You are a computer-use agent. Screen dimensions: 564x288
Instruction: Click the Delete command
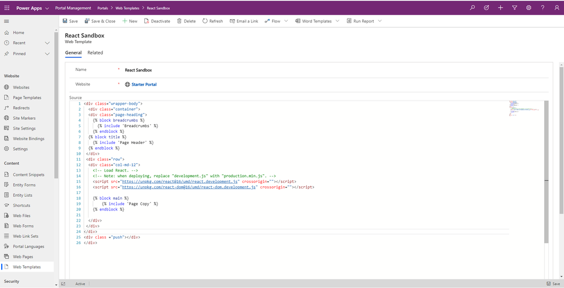(x=186, y=21)
